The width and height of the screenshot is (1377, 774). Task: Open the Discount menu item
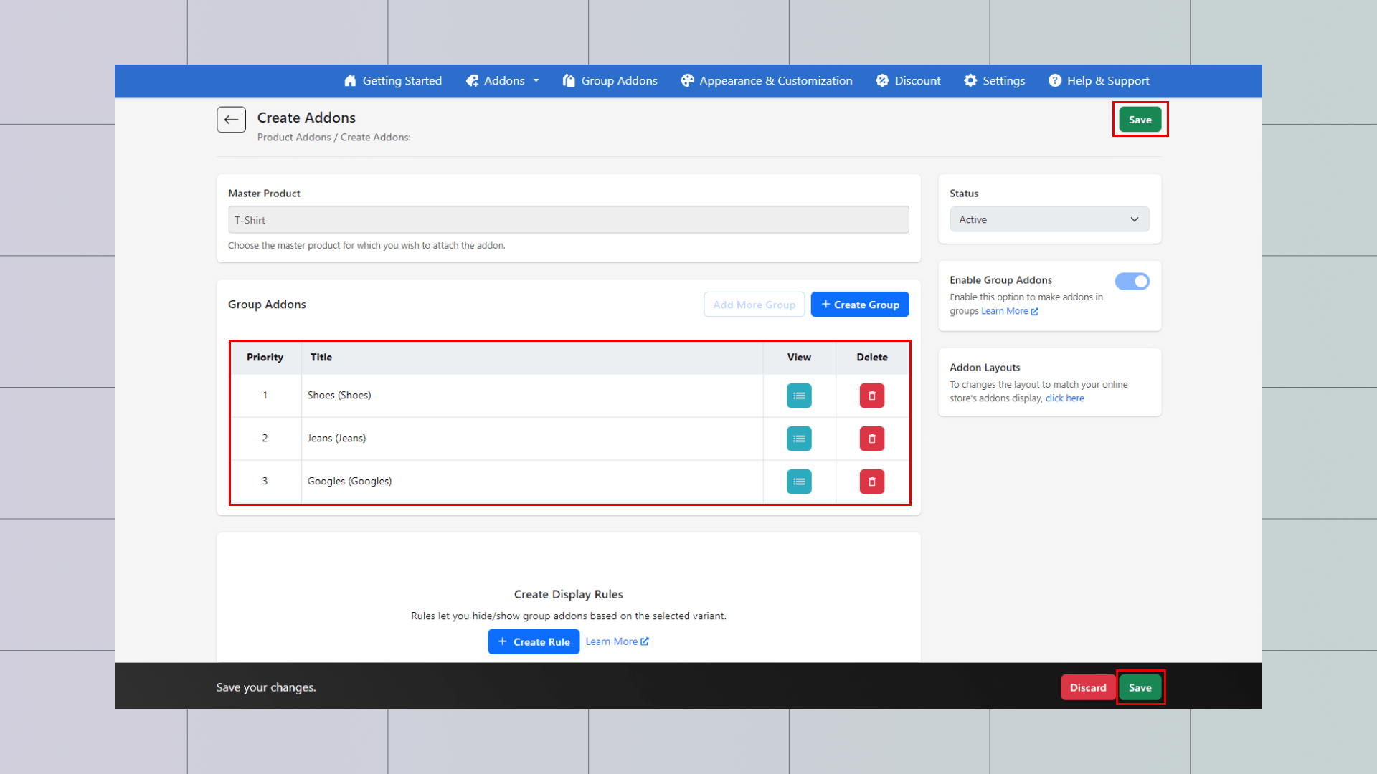[x=908, y=81]
